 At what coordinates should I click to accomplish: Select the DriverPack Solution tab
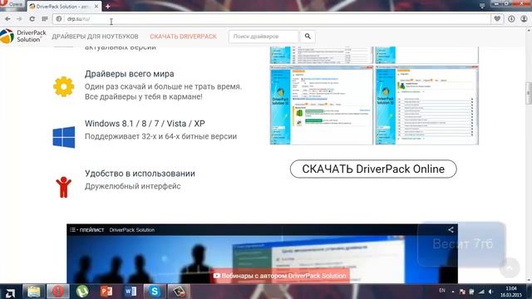tap(64, 6)
